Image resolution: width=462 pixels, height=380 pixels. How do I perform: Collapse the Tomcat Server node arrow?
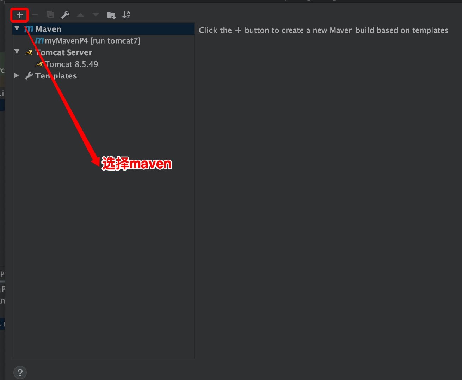tap(17, 52)
